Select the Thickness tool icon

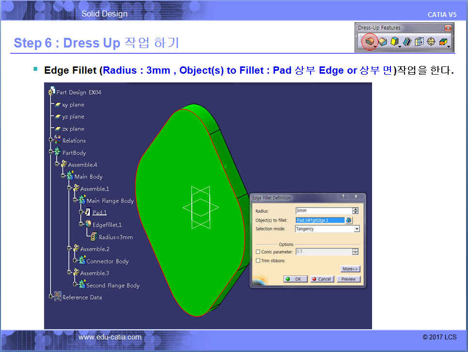coord(419,42)
